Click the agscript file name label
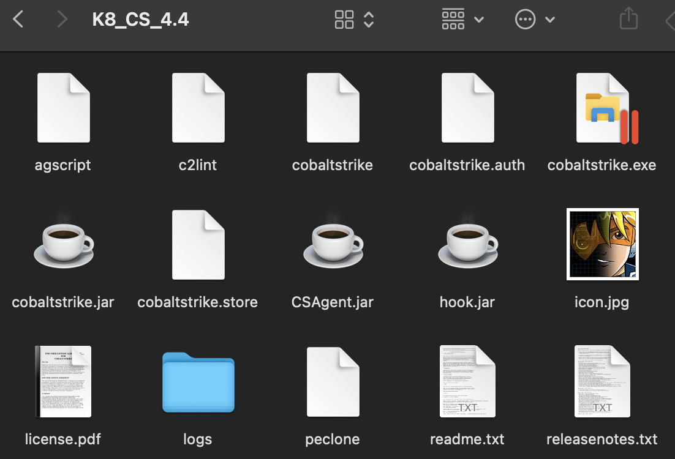 (63, 165)
